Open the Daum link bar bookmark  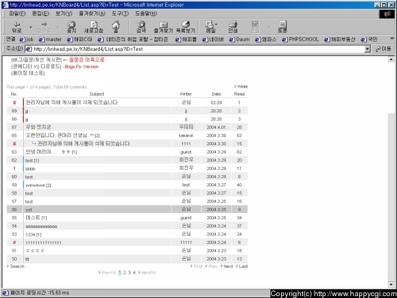[x=239, y=40]
